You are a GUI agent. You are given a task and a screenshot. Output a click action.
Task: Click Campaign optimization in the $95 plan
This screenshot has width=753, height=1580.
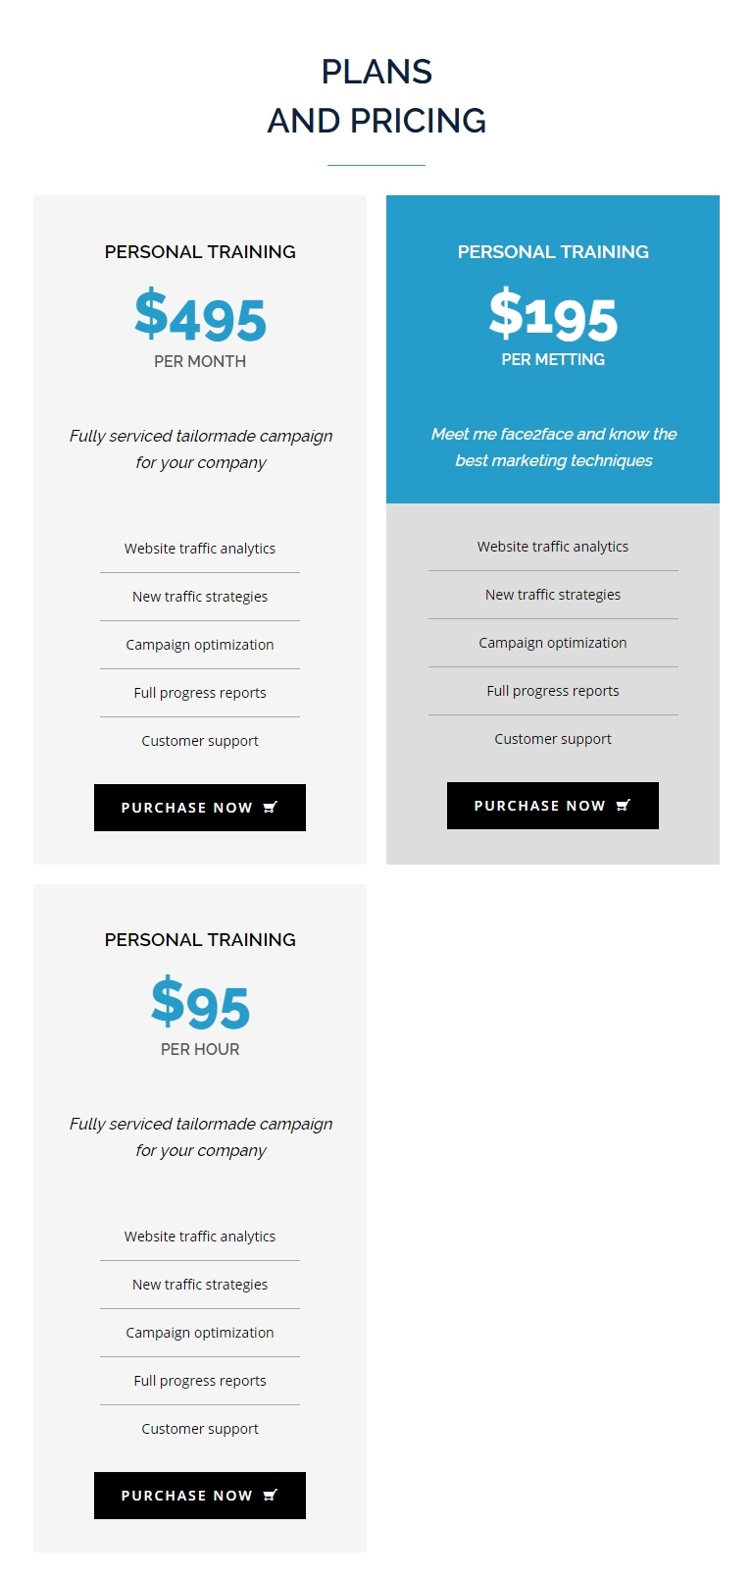200,1333
